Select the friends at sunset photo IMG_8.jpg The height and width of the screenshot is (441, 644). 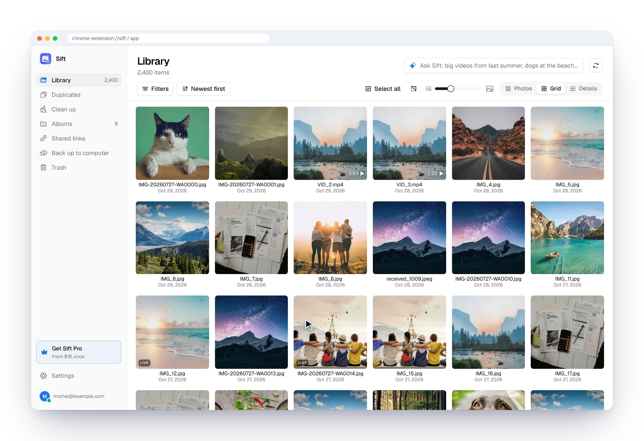330,238
